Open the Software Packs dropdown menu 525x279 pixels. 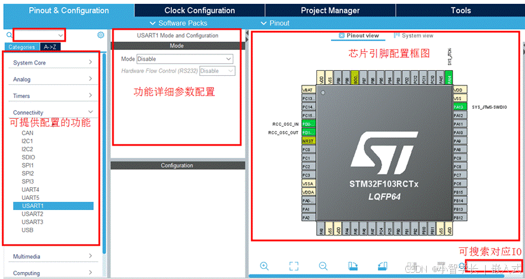click(x=178, y=23)
